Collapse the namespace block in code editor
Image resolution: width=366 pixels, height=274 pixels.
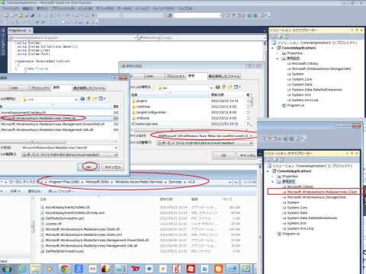pos(15,62)
